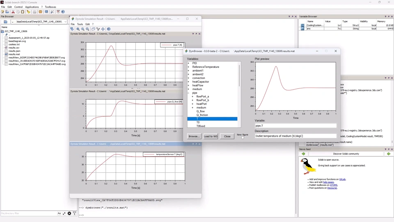
Task: Expand the flowPort_a node under pipe
Action: click(x=192, y=96)
